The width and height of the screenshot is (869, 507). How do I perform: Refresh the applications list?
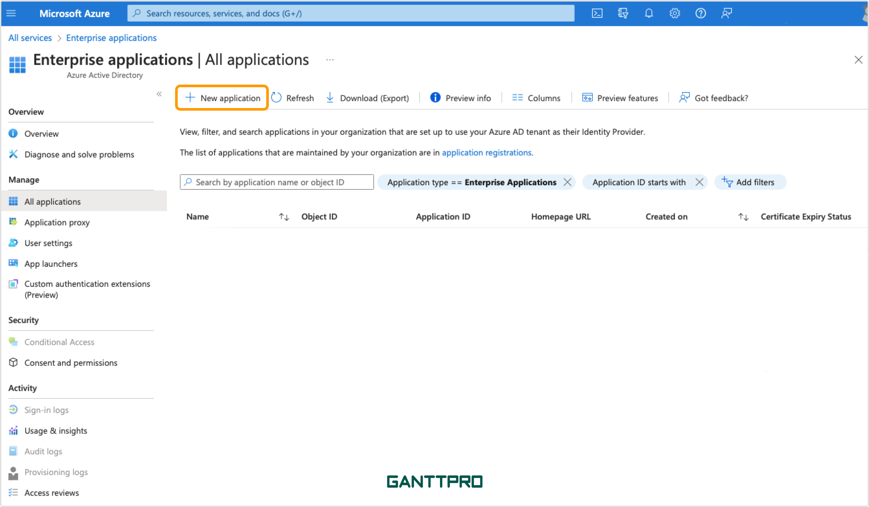[292, 98]
